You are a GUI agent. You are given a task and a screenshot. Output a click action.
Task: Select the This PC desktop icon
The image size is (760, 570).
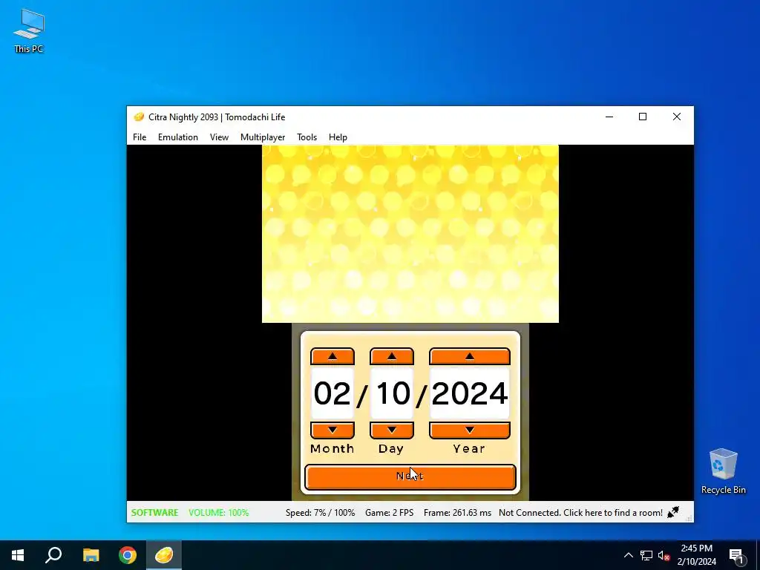coord(29,31)
